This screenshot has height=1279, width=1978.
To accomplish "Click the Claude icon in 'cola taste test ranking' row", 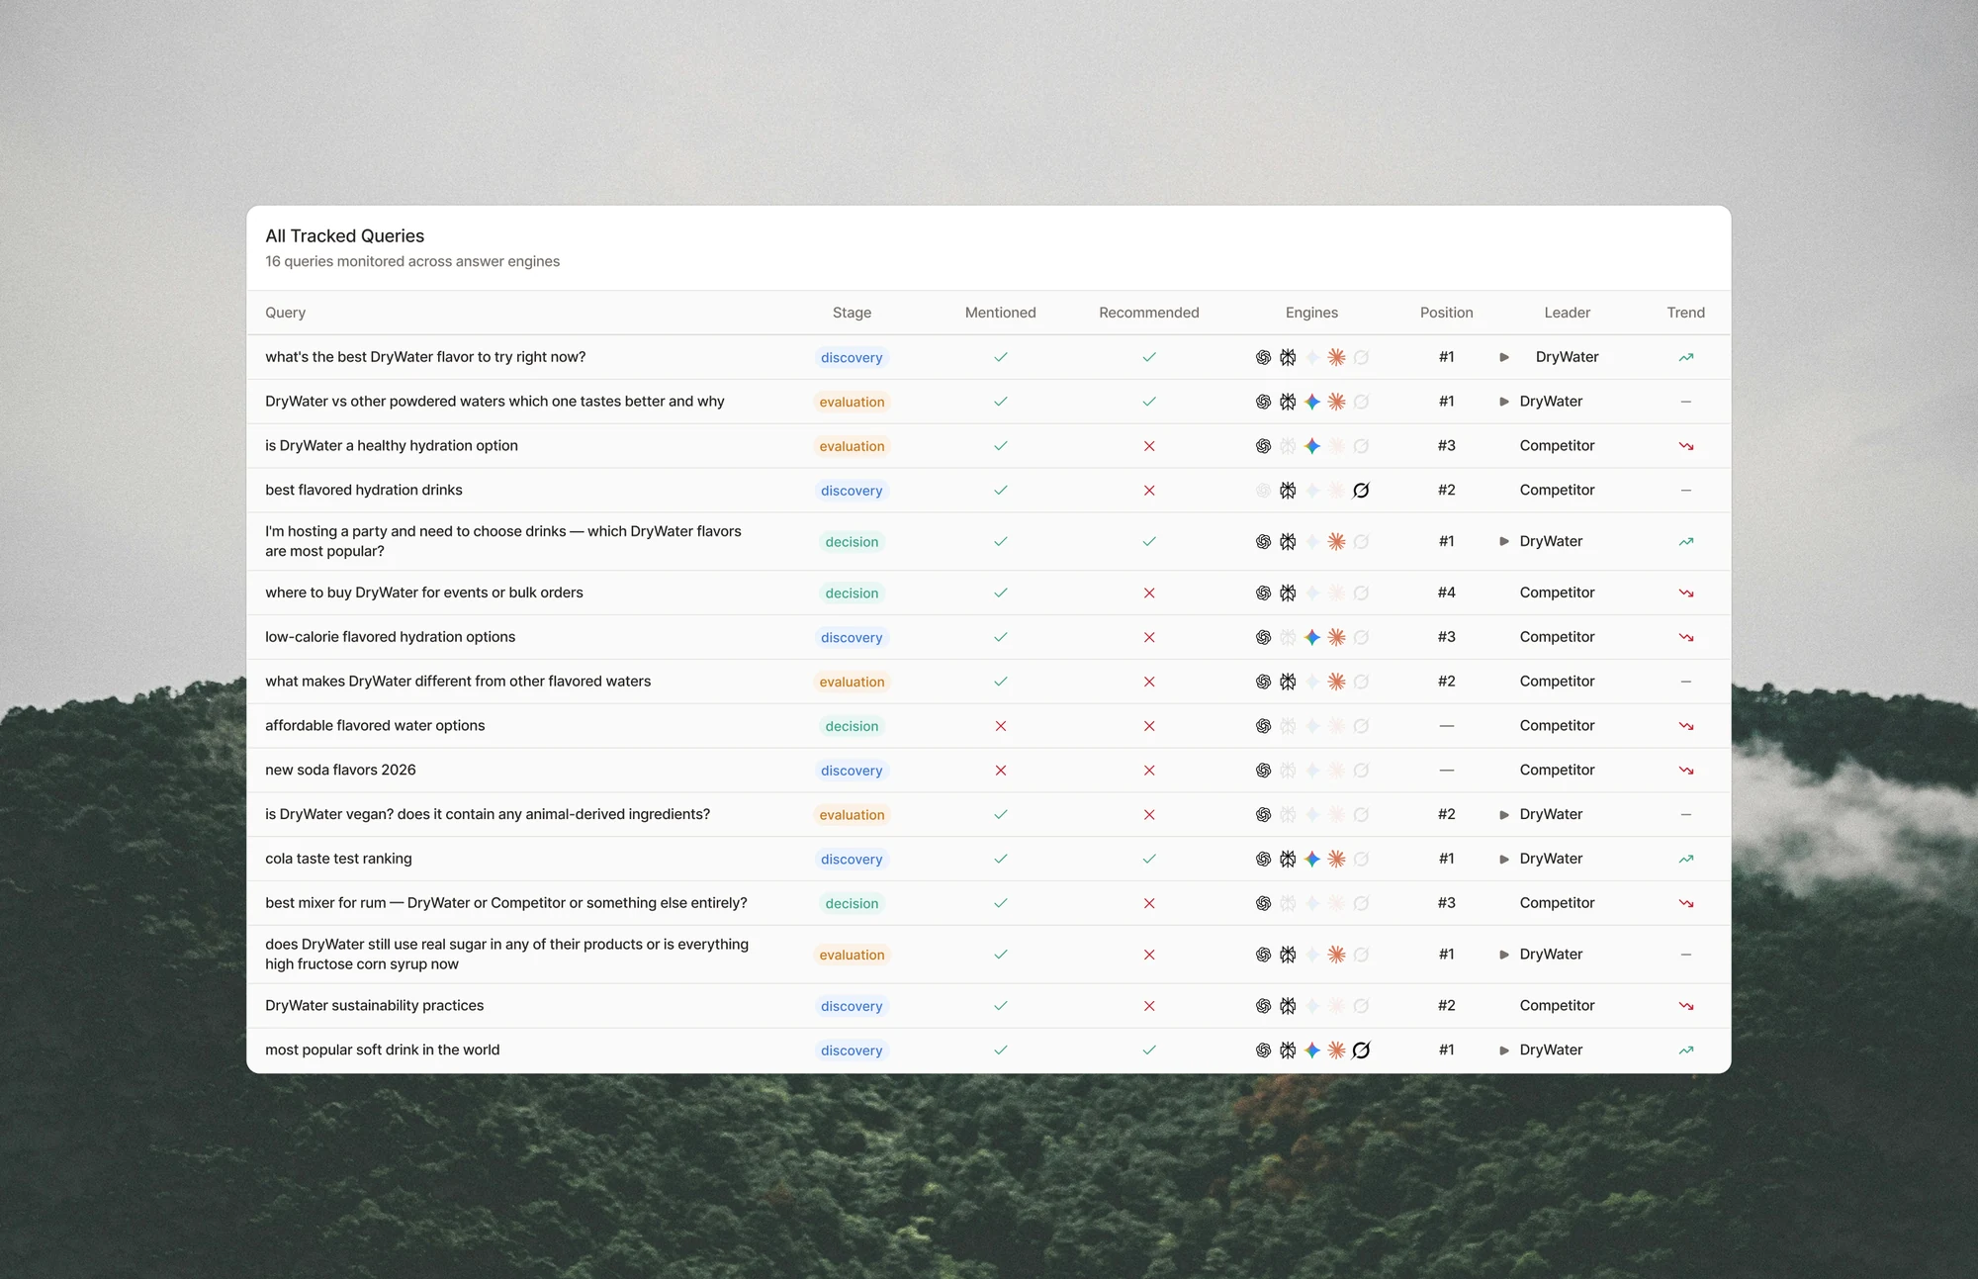I will pos(1336,859).
